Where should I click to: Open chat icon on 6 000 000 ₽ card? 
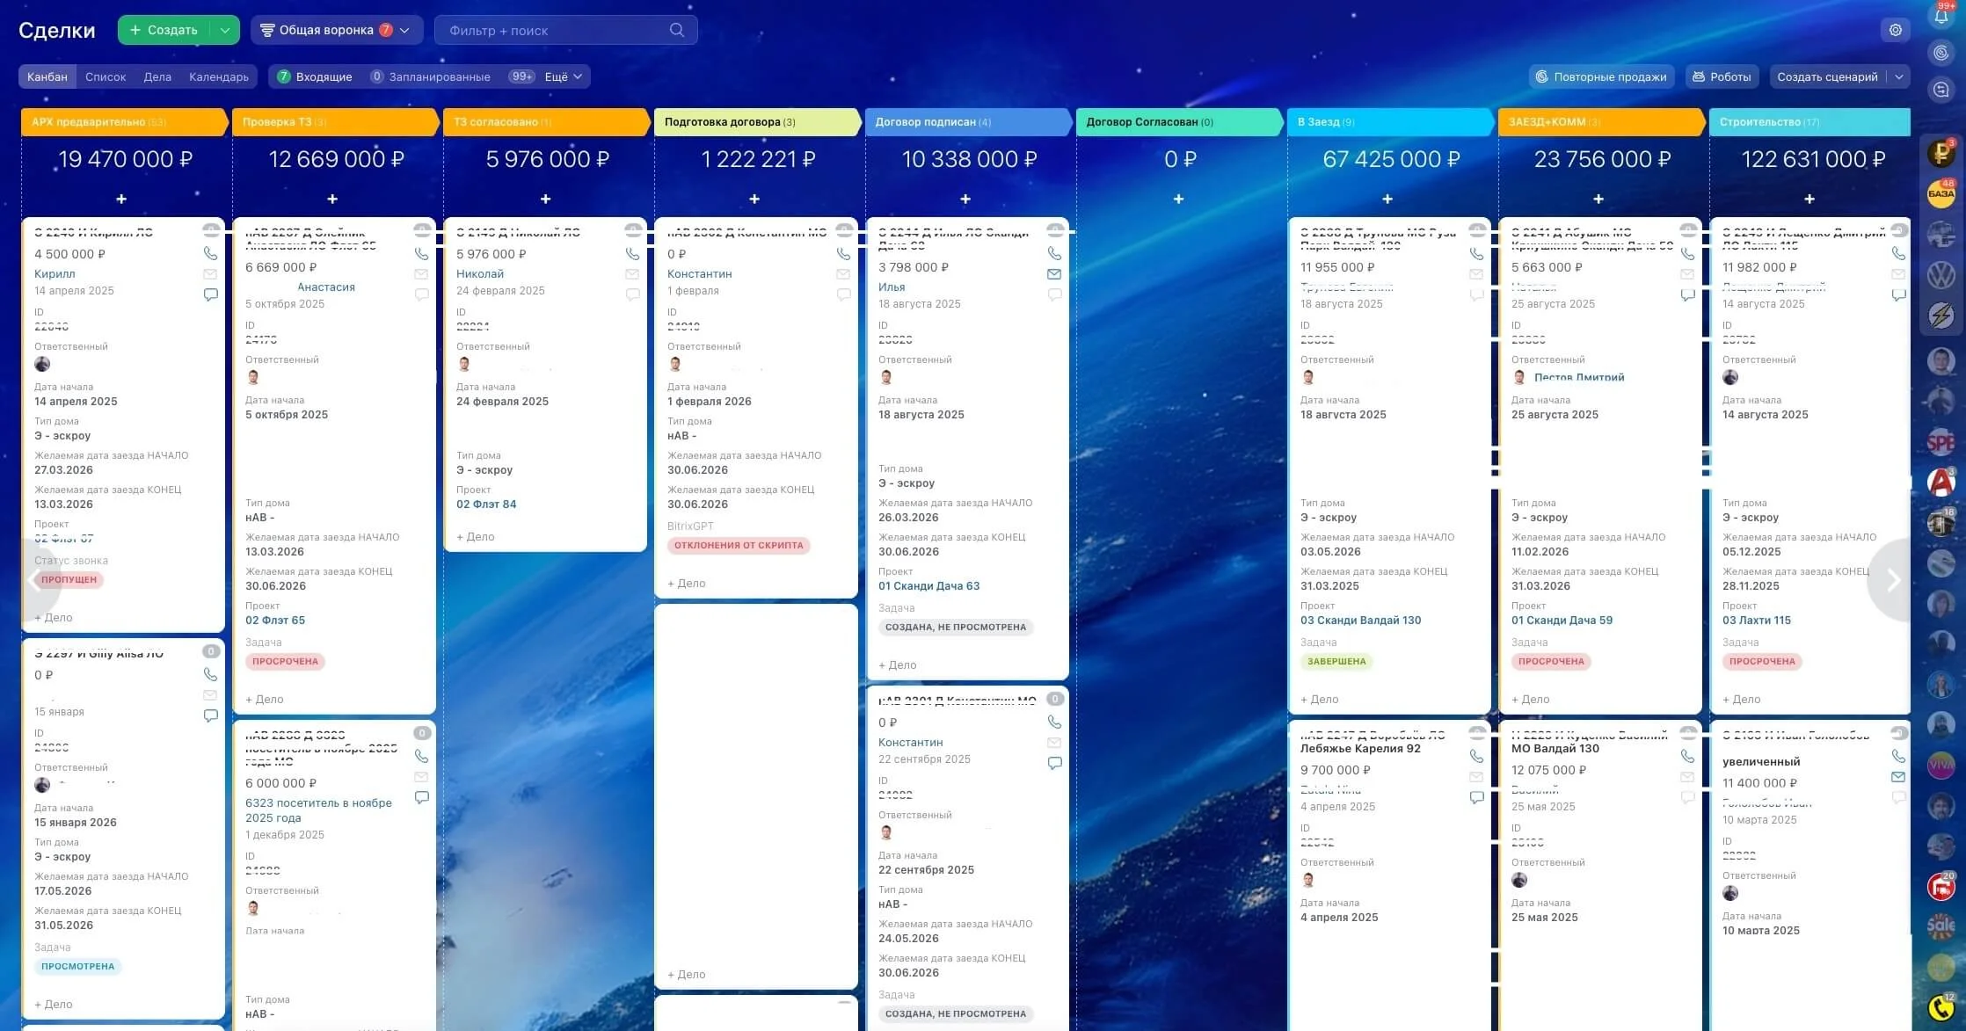point(421,797)
